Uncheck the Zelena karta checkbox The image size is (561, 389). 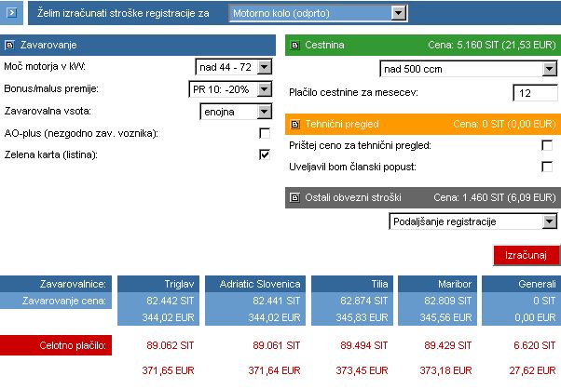coord(265,154)
